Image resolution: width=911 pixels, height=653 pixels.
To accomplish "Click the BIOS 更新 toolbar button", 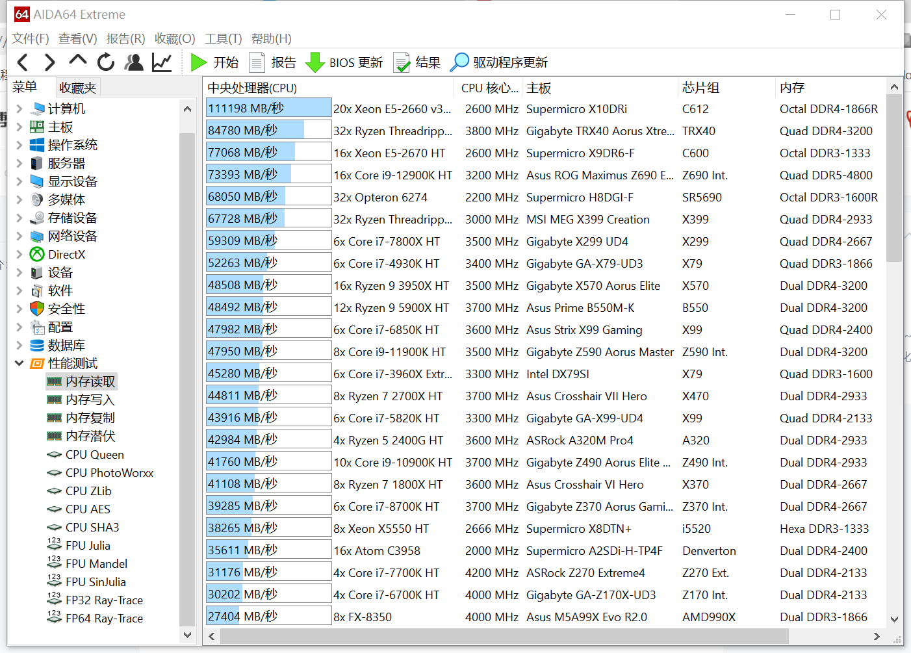I will point(344,62).
